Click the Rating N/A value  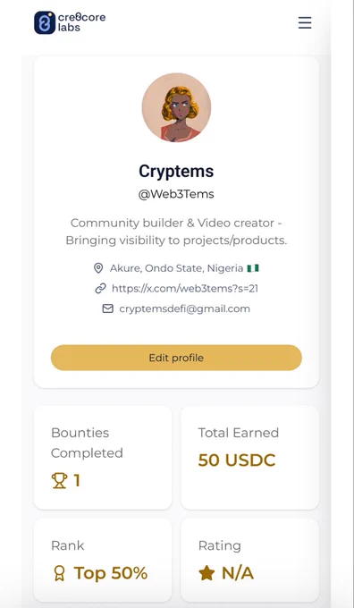[238, 573]
